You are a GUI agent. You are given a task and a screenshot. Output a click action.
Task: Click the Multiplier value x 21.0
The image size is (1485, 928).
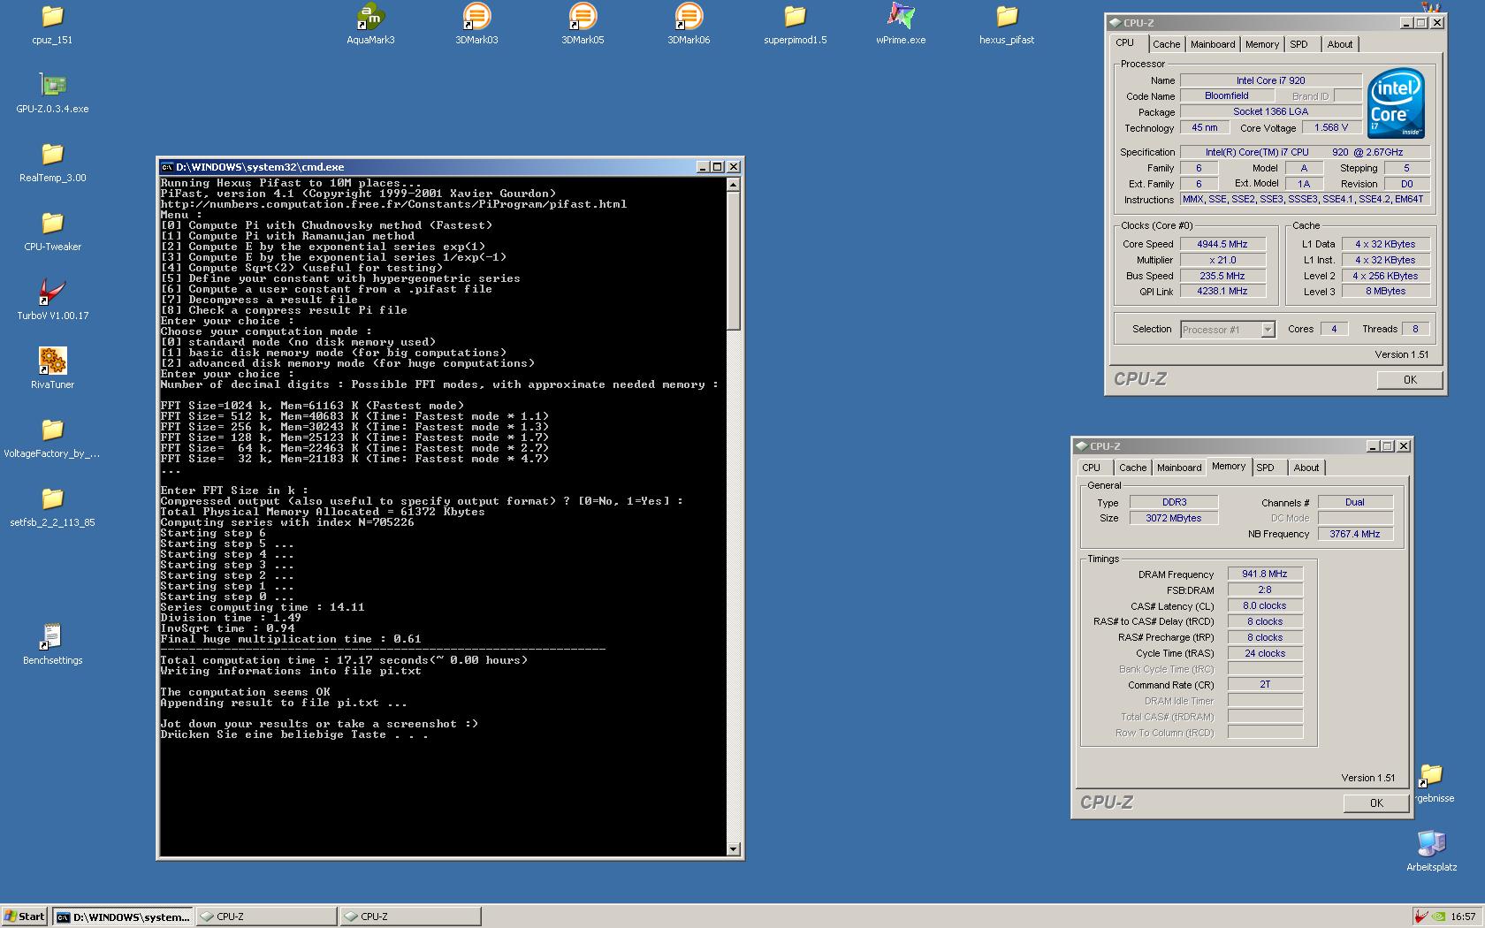(x=1222, y=260)
